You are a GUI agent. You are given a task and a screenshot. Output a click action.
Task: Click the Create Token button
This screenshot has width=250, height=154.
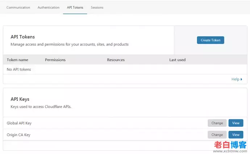[x=211, y=40]
